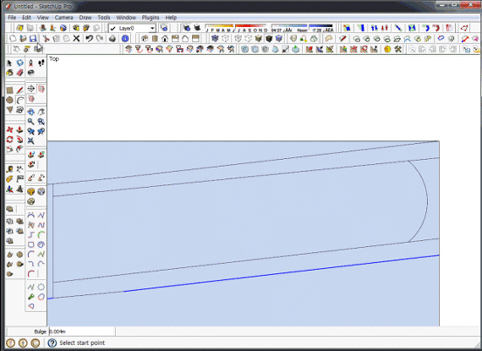Open the Camera menu

[63, 18]
